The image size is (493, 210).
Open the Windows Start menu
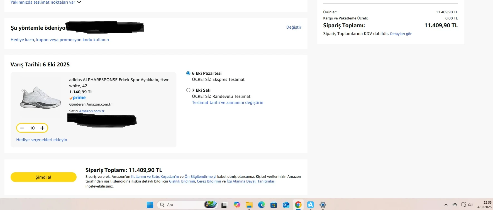pyautogui.click(x=150, y=205)
